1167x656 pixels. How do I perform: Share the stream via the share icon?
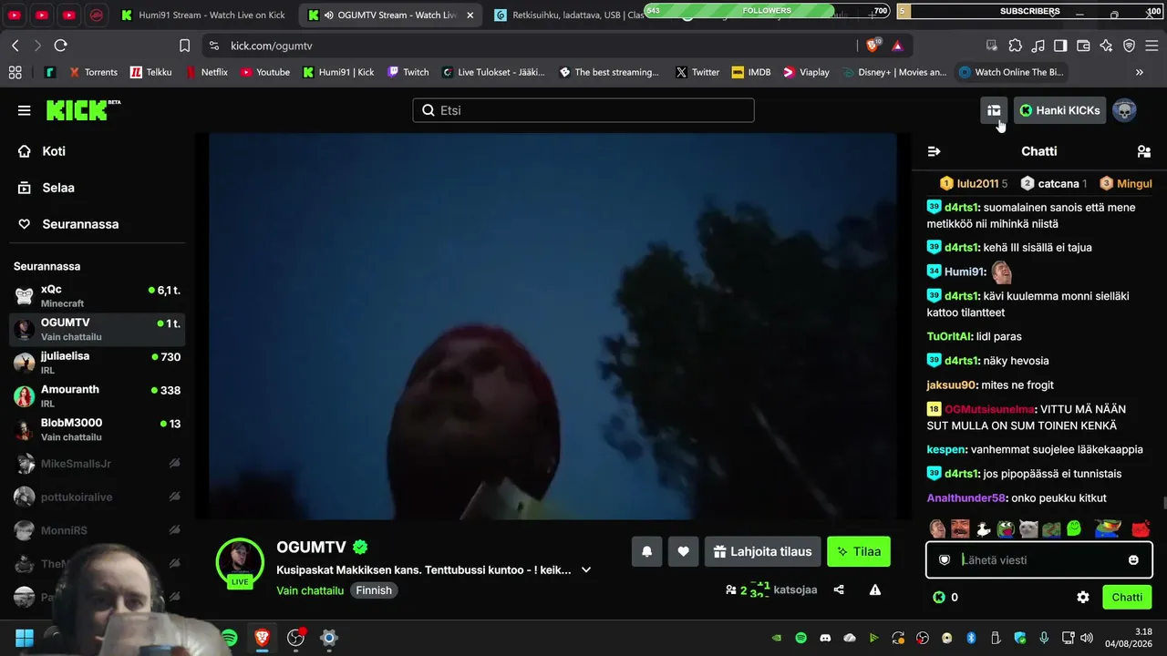coord(839,589)
